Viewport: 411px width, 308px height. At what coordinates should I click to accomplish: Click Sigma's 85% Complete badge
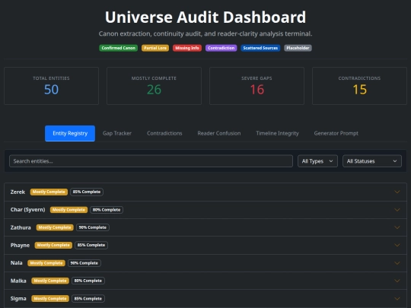[88, 299]
